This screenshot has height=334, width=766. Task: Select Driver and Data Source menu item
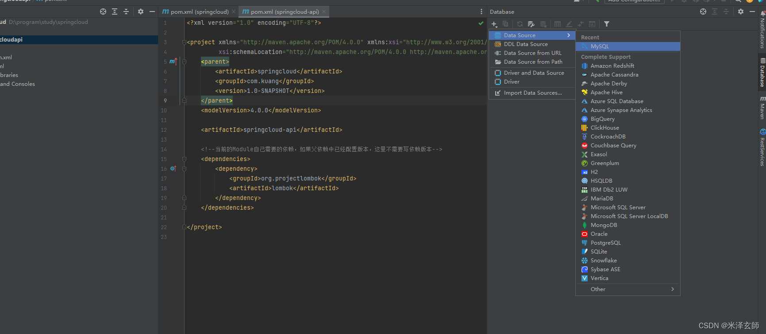click(x=532, y=73)
